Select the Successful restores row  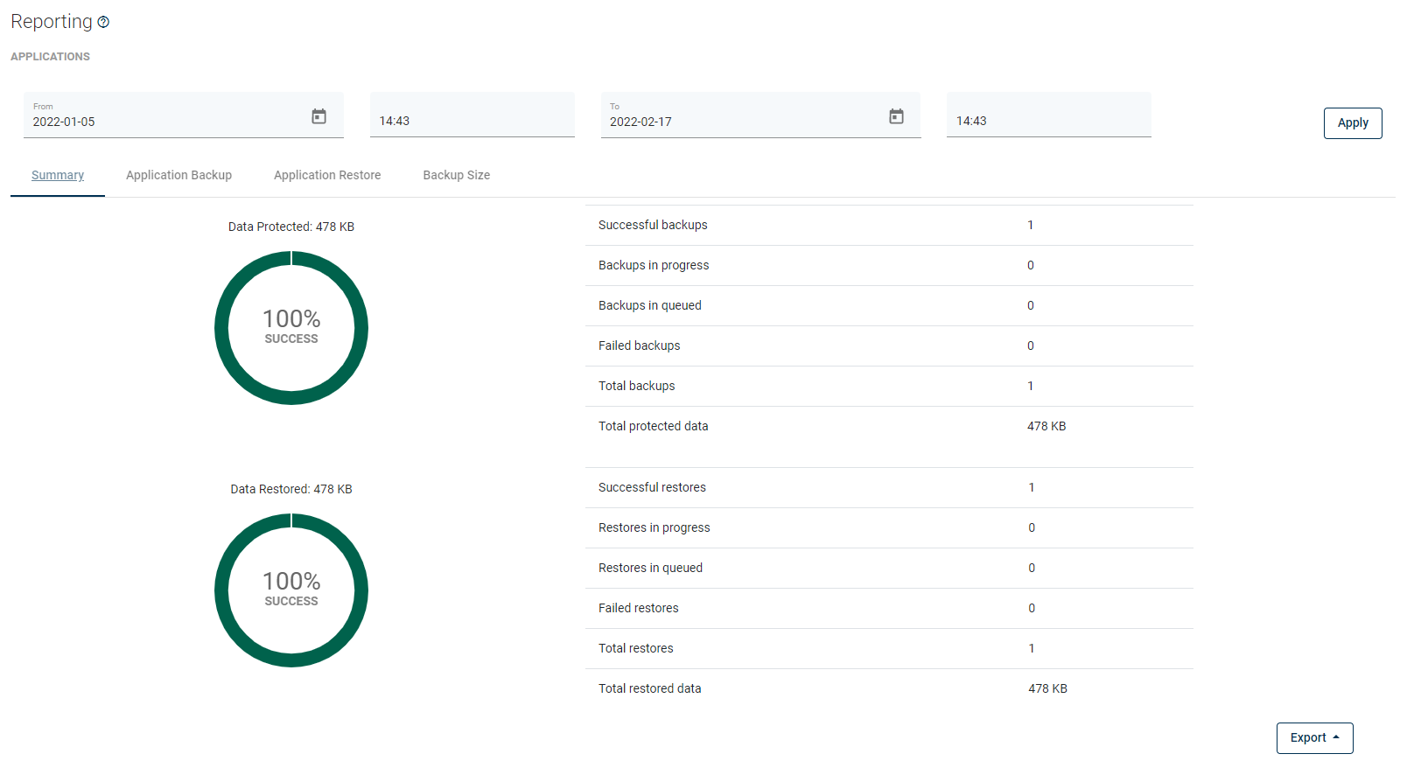coord(888,487)
